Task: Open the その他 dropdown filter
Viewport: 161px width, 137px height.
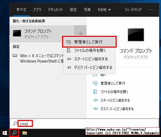Action: (104, 10)
